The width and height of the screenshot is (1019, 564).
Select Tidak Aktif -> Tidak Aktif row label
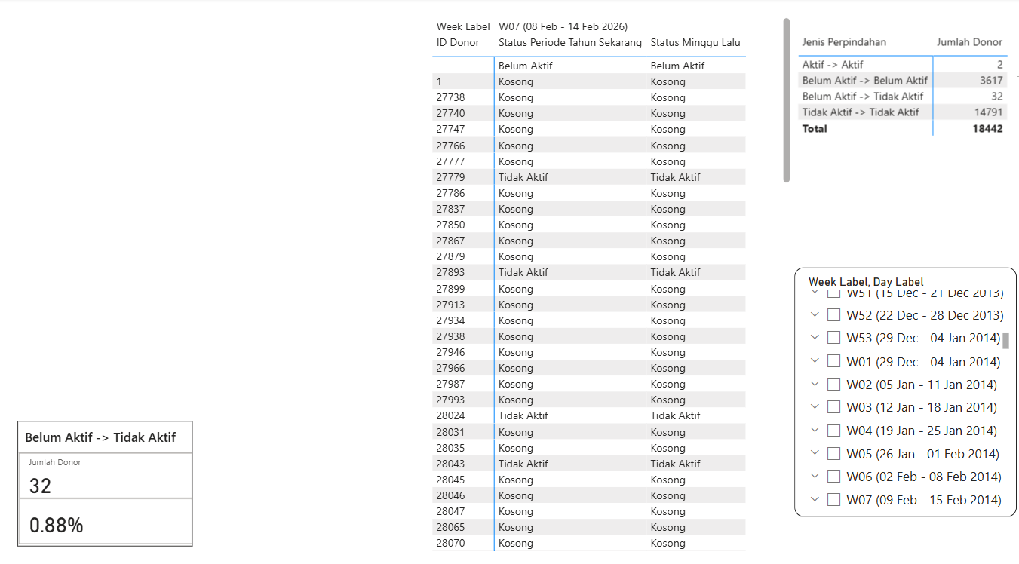coord(861,112)
